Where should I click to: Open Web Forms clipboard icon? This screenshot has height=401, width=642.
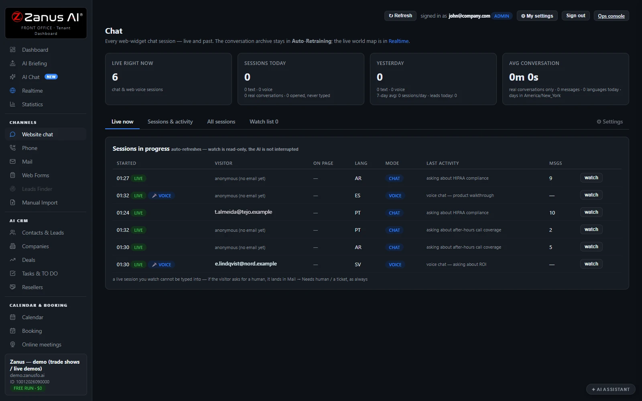12,175
